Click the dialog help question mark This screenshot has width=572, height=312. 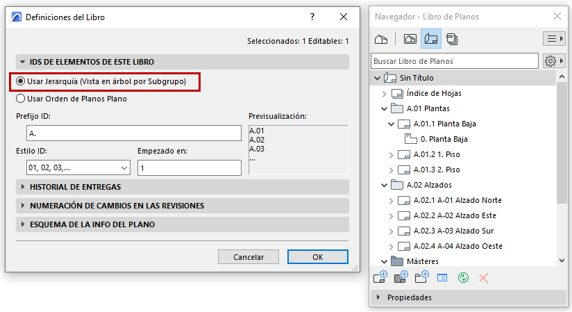312,17
